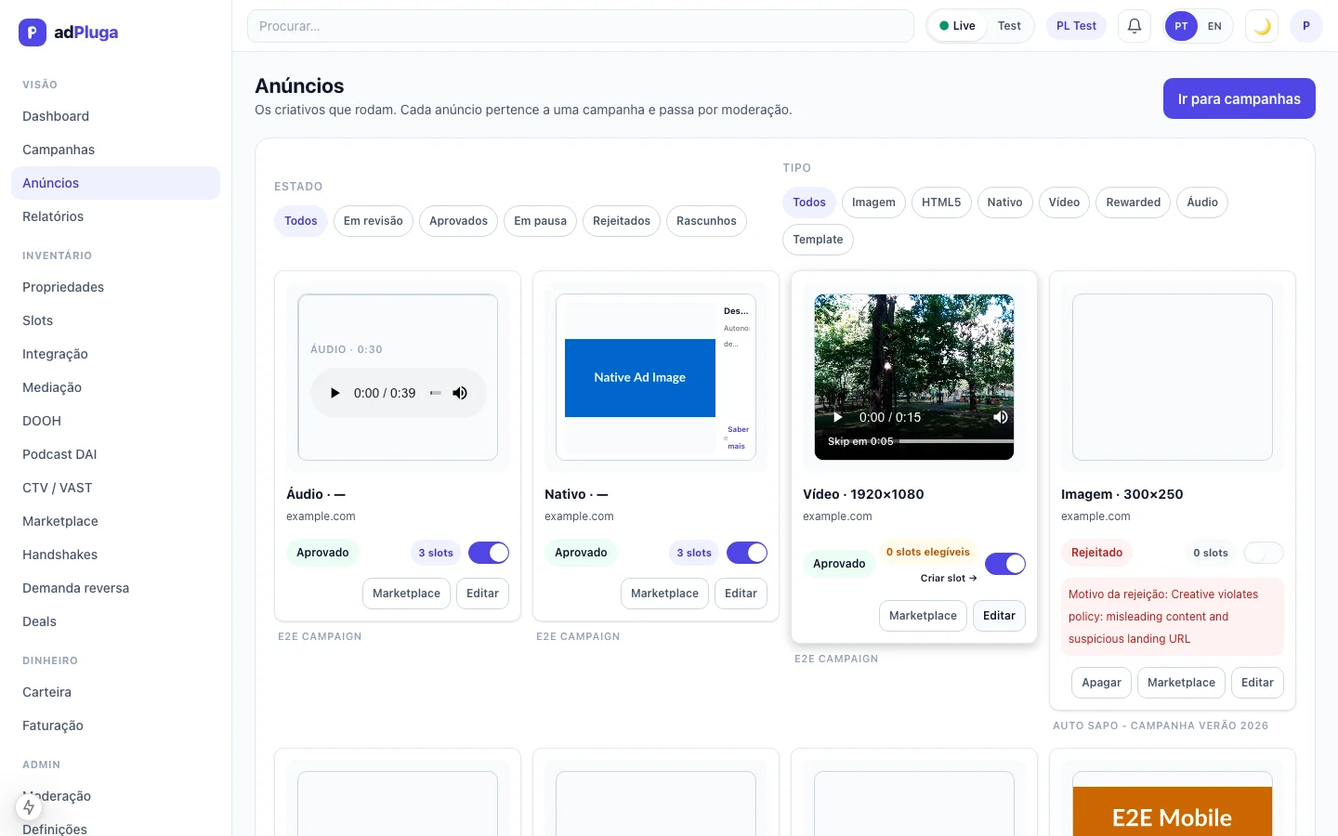Viewport: 1338px width, 836px height.
Task: Open the E2E Mobile ad thumbnail
Action: coord(1173,813)
